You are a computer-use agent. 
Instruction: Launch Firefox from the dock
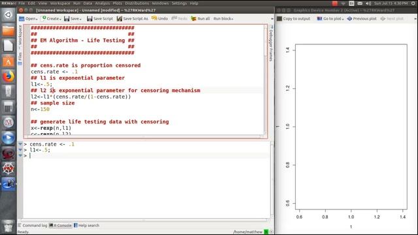[x=8, y=77]
